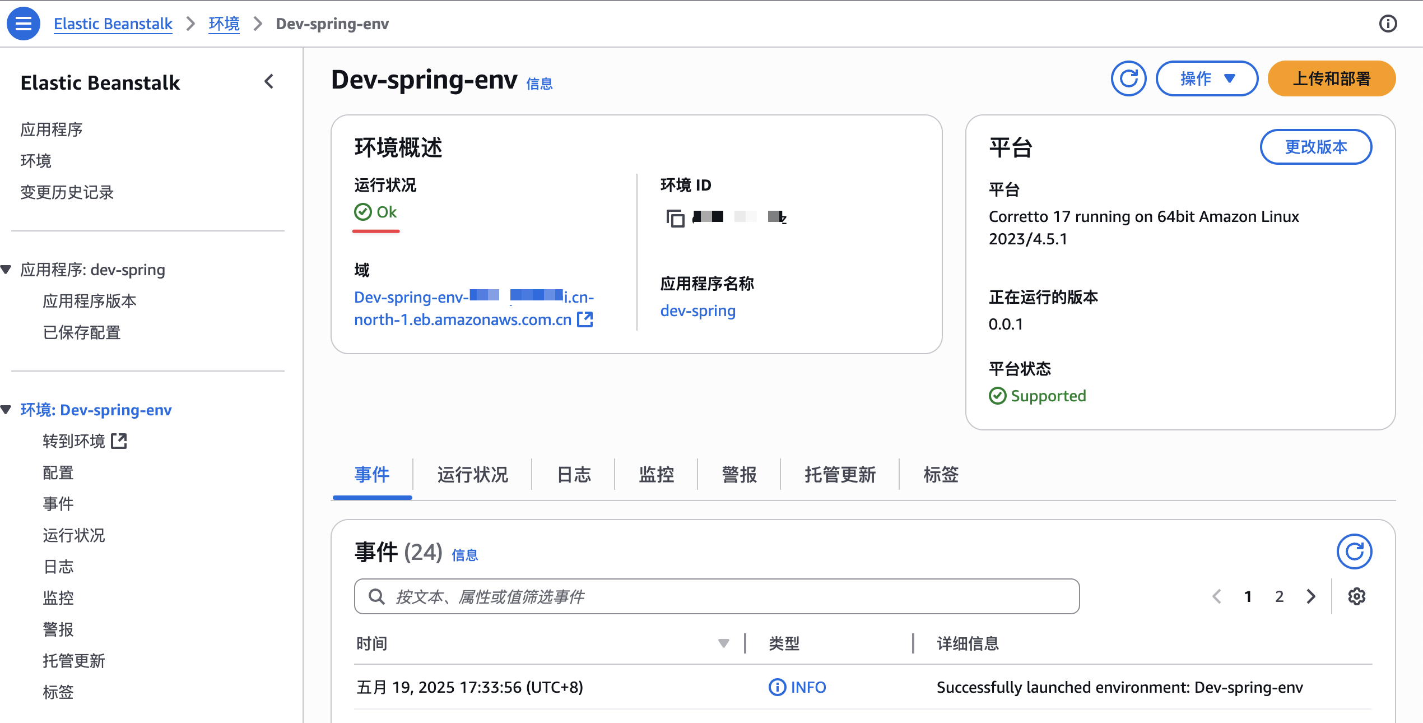
Task: Open events table settings gear
Action: coord(1356,596)
